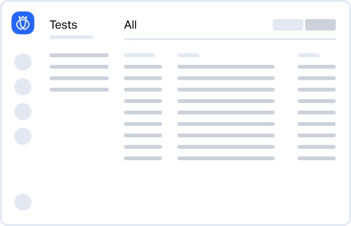
Task: Select the fourth circular sidebar icon
Action: click(x=23, y=136)
